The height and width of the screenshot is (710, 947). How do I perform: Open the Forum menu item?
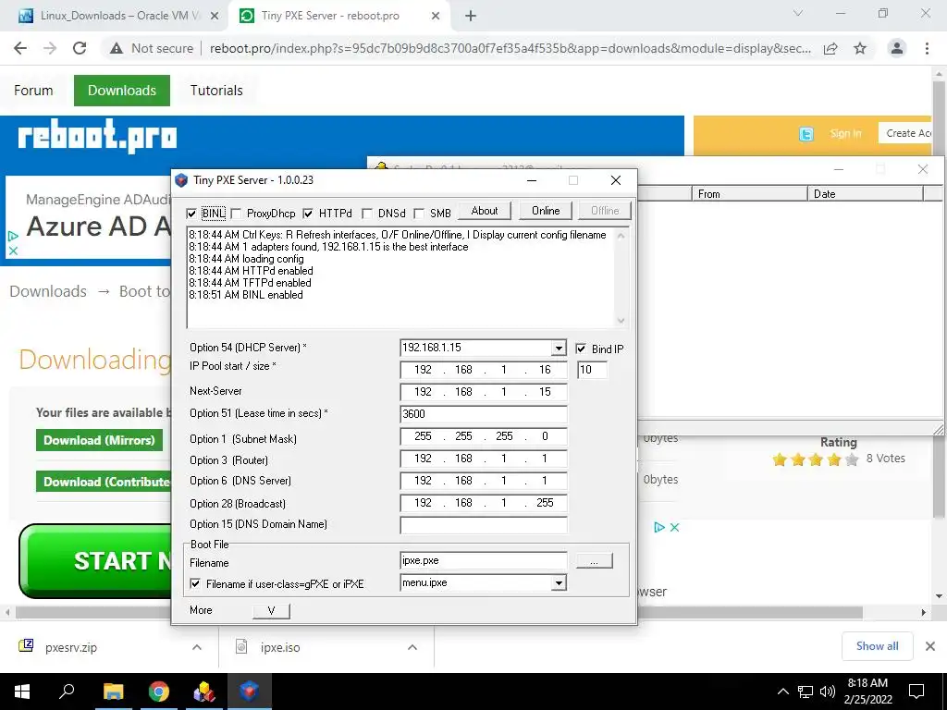[33, 91]
